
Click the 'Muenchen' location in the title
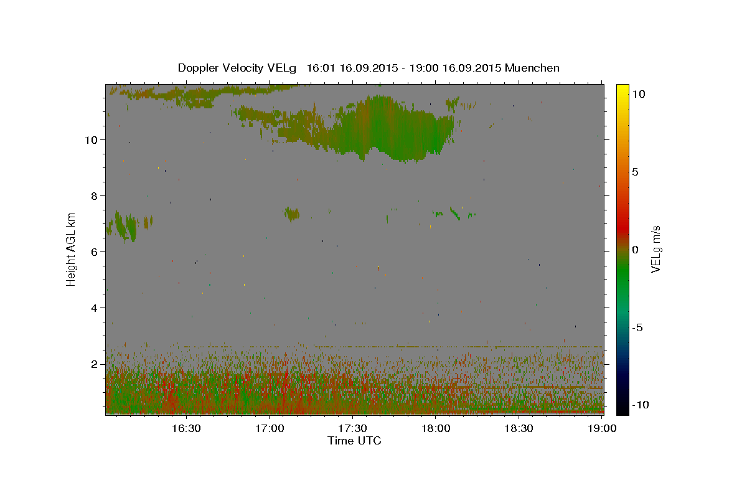coord(532,68)
